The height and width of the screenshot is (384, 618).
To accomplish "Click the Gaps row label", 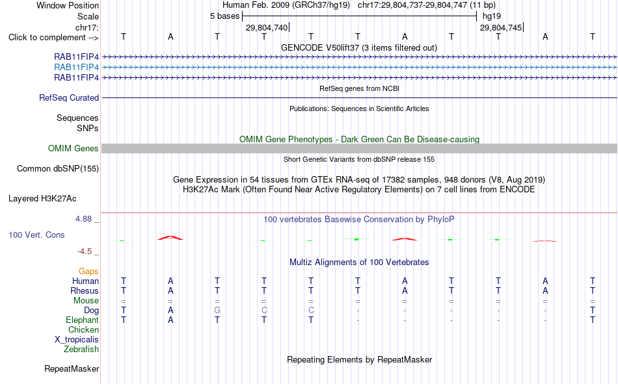I will click(88, 271).
